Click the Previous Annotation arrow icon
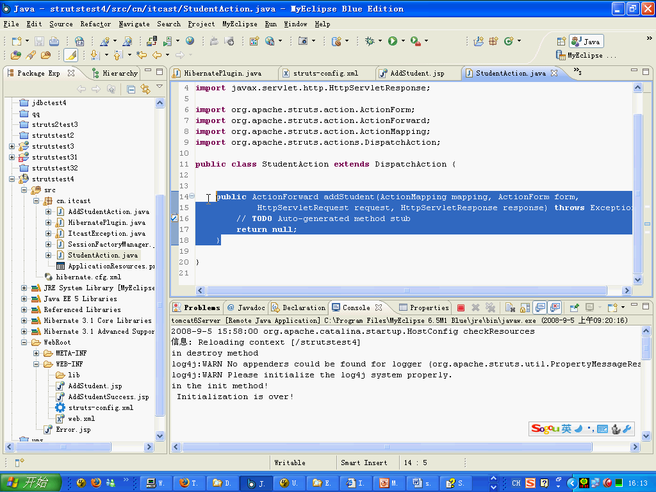This screenshot has width=656, height=492. 118,55
